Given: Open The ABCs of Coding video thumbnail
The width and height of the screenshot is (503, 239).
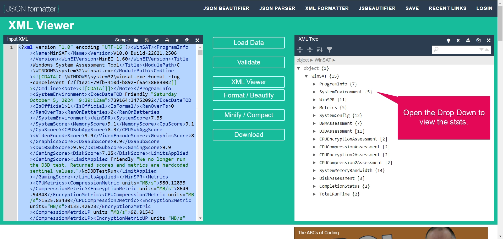Looking at the screenshot, I should [391, 233].
